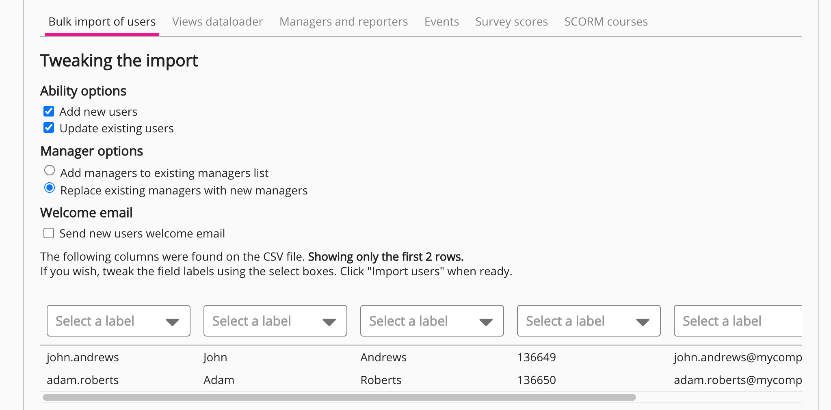Viewport: 831px width, 410px height.
Task: Select the Bulk import of users tab
Action: coord(102,22)
